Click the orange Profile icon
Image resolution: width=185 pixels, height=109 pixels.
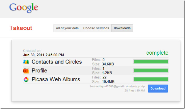(x=26, y=71)
